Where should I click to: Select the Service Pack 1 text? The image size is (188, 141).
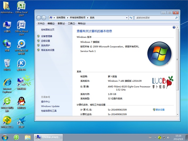pyautogui.click(x=88, y=51)
